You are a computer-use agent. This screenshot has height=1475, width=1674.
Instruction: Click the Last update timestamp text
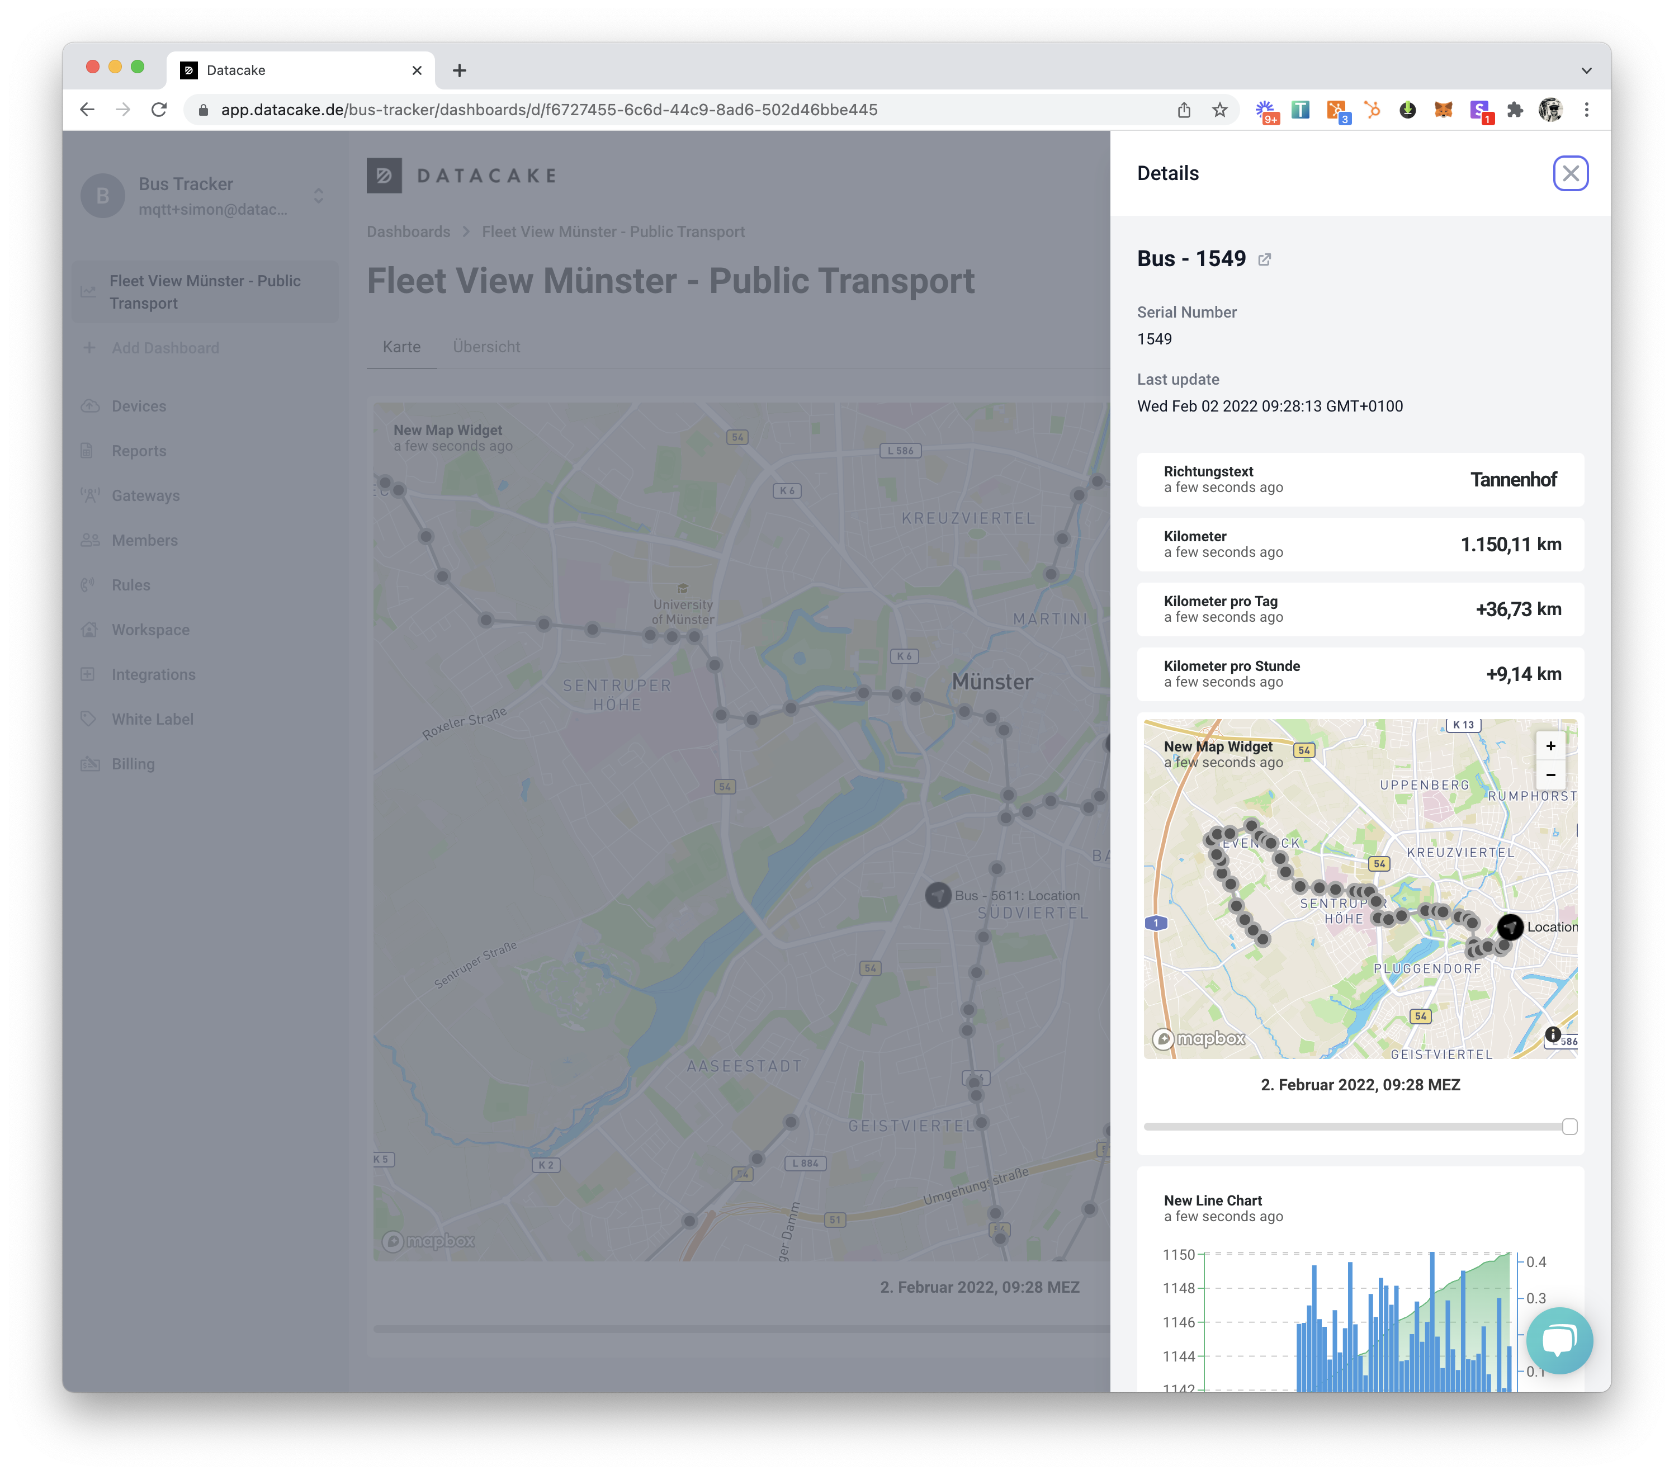tap(1269, 406)
